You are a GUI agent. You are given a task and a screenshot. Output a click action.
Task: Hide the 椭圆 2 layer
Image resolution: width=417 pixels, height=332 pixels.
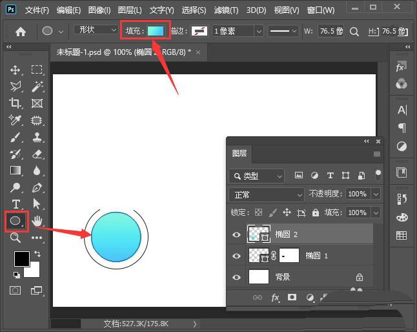tap(236, 234)
